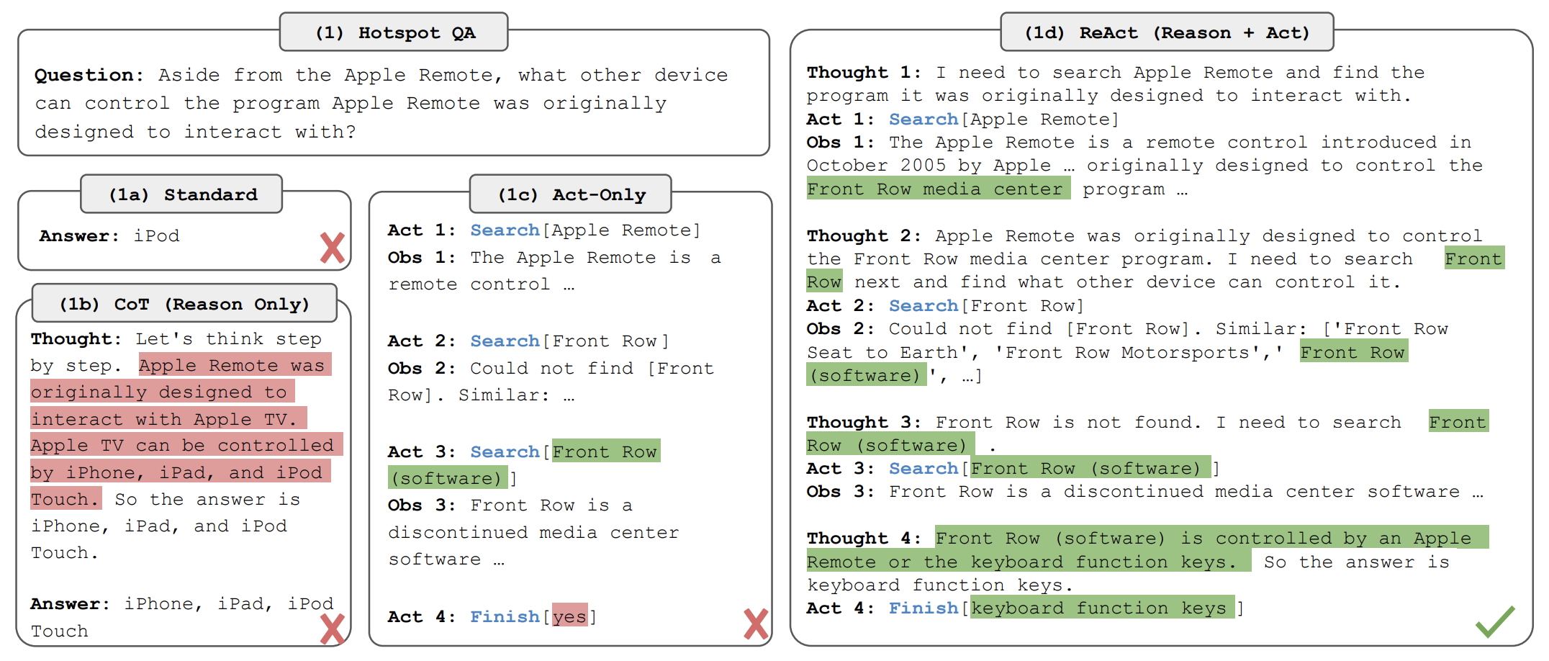
Task: Click the red-highlighted "yes" in Act-Only
Action: 569,617
